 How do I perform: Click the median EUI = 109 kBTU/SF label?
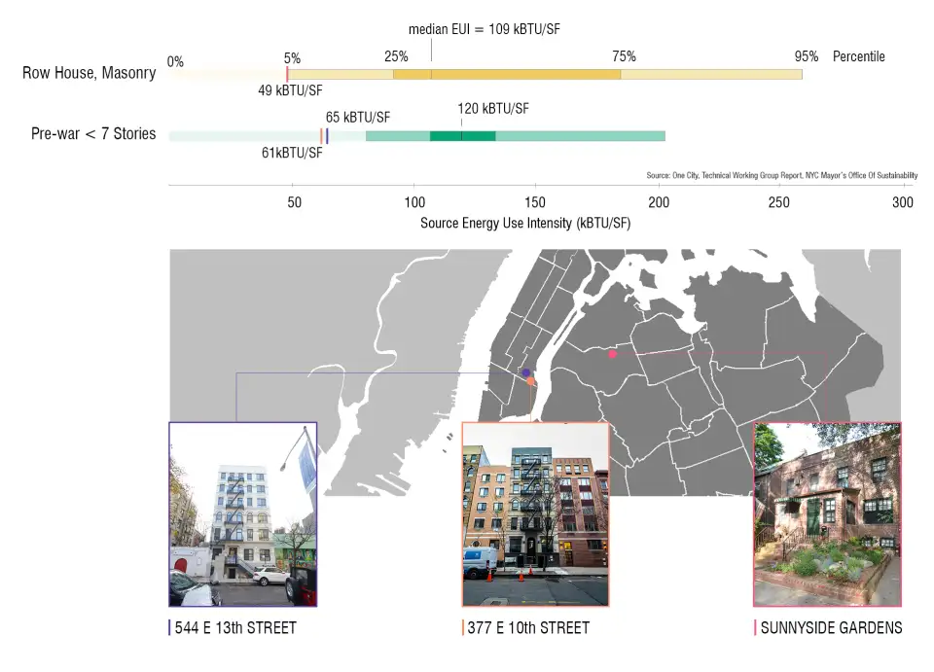[484, 29]
